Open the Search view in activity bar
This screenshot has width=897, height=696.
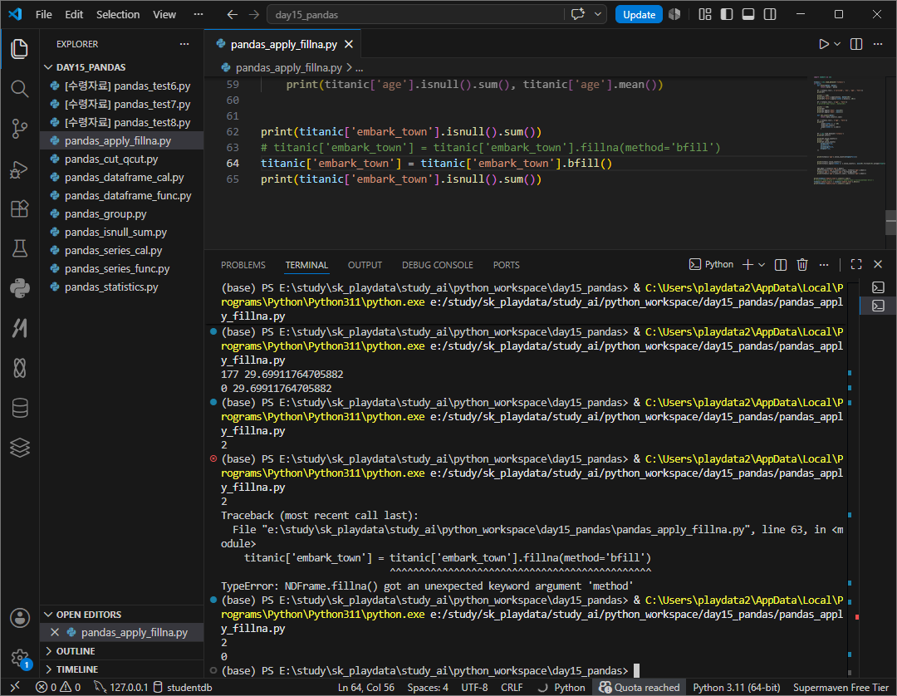[19, 89]
